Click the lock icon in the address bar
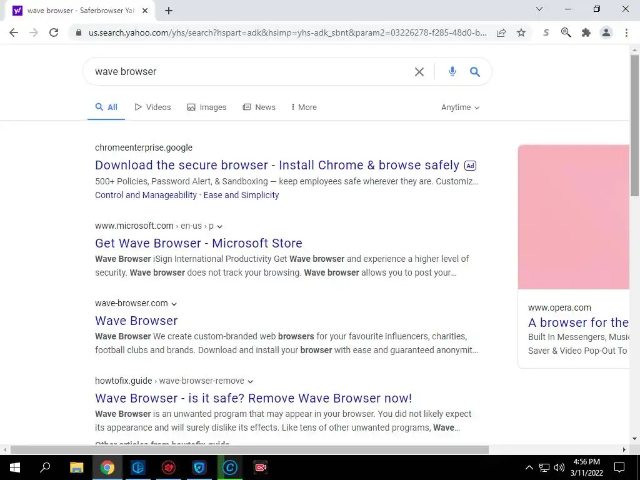Screen dimensions: 640x480 point(79,32)
